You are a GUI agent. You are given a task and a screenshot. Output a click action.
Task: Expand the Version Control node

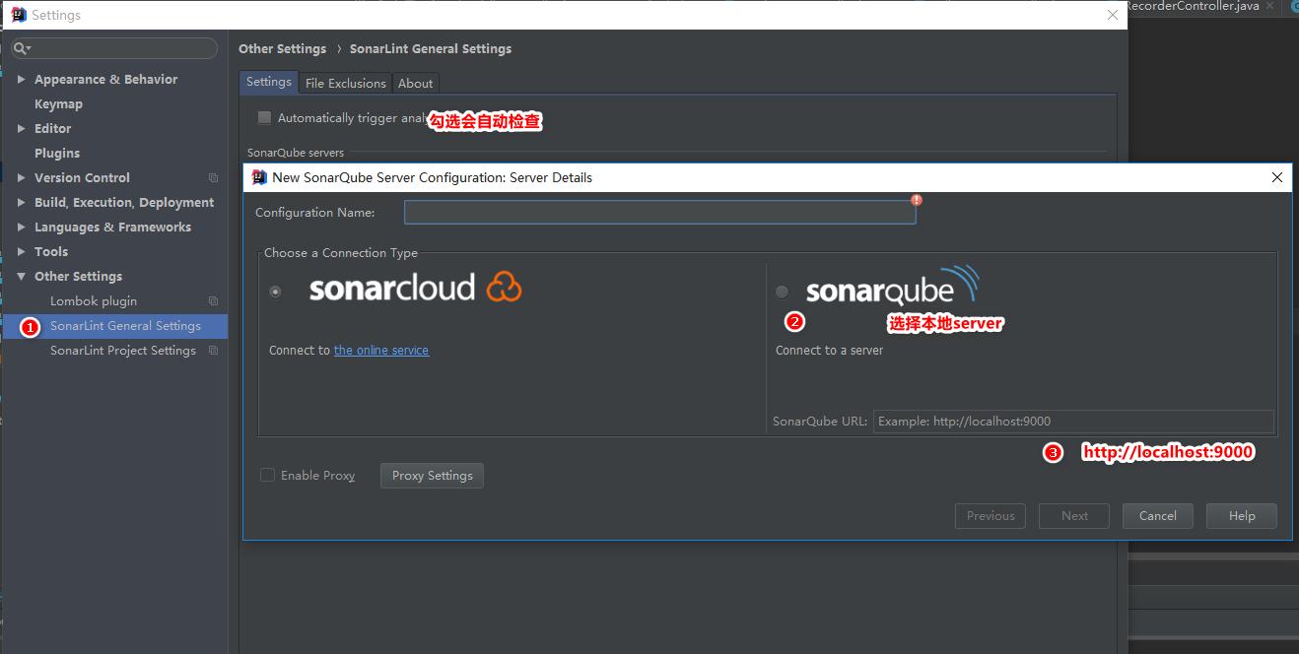click(x=22, y=178)
